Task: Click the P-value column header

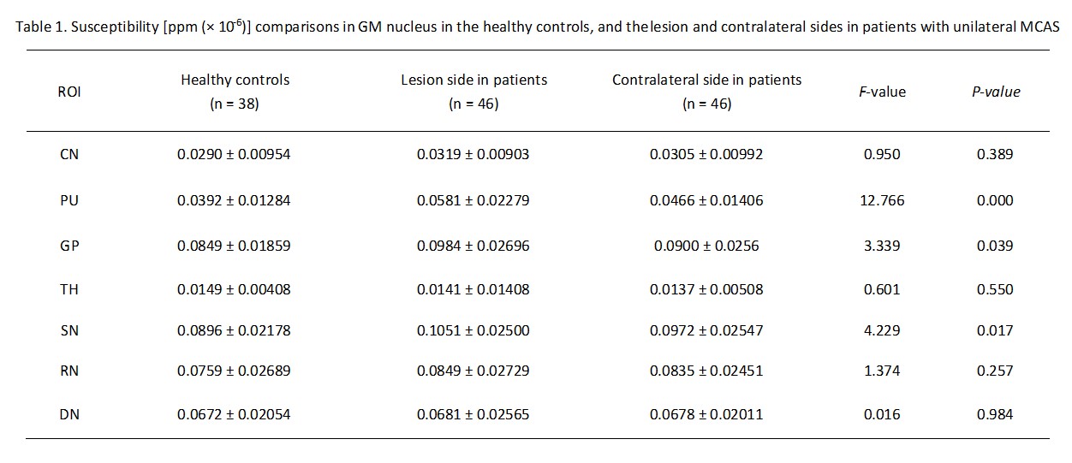Action: [995, 92]
